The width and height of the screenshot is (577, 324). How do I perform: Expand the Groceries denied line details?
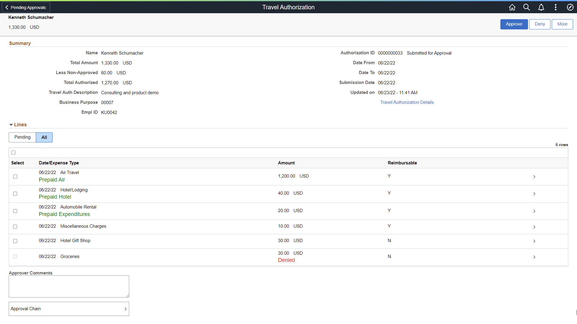(x=534, y=257)
